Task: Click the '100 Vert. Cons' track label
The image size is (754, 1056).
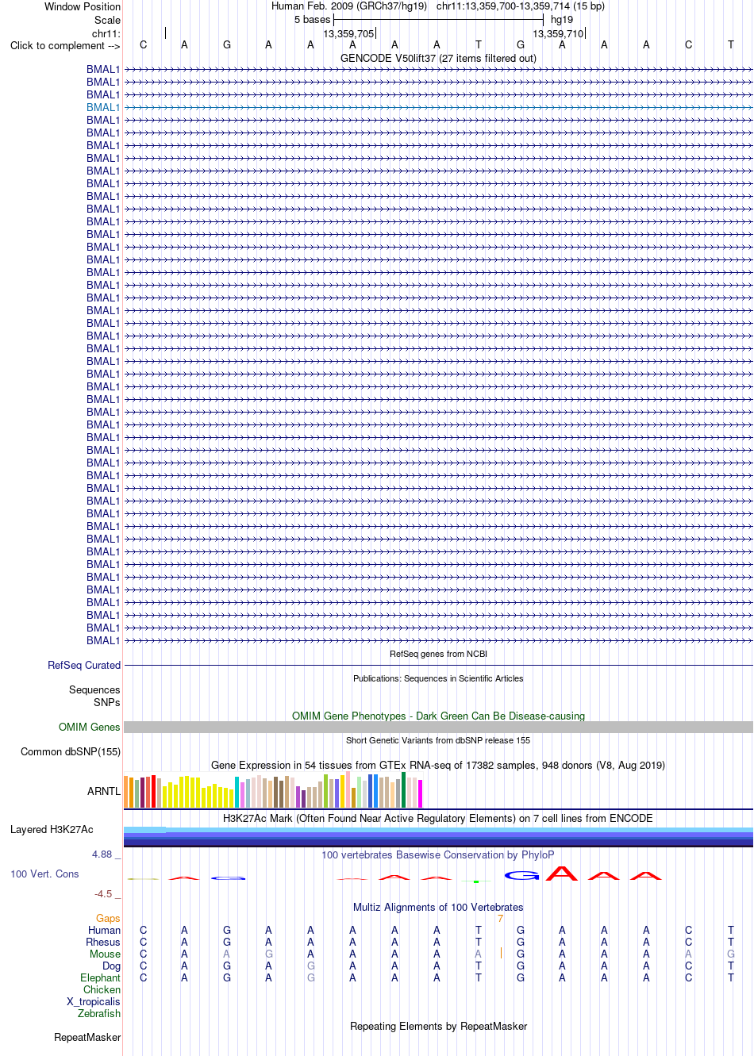Action: [x=44, y=874]
